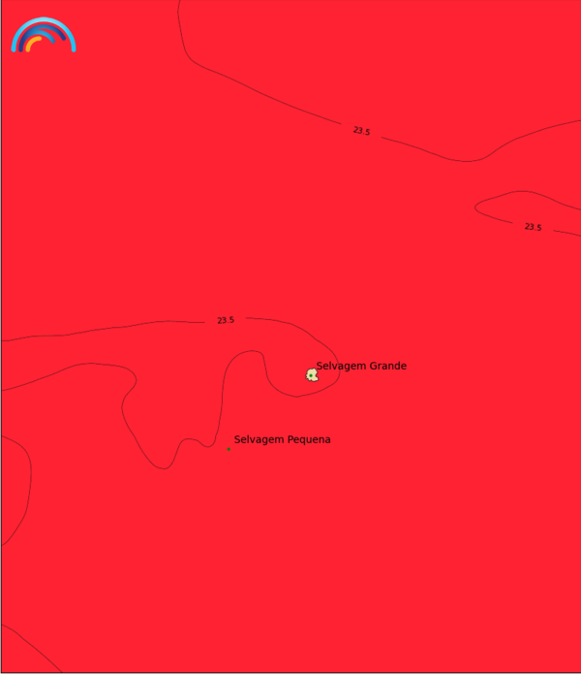
Task: Click the 23.5 label on the closed contour loop
Action: tap(533, 227)
